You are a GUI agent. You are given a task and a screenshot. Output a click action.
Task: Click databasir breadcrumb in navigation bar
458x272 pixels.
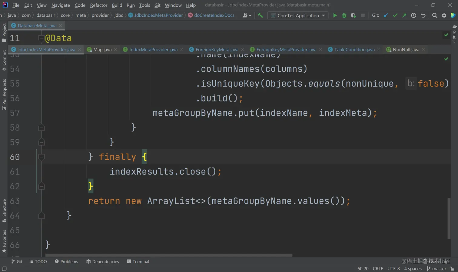(46, 15)
